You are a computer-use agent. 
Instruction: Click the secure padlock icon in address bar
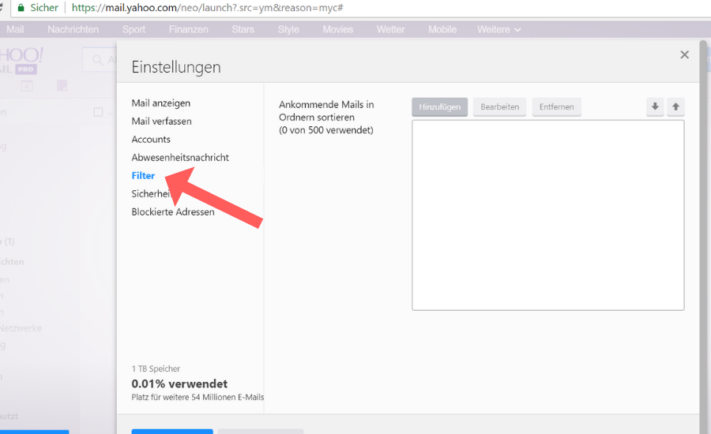coord(21,8)
